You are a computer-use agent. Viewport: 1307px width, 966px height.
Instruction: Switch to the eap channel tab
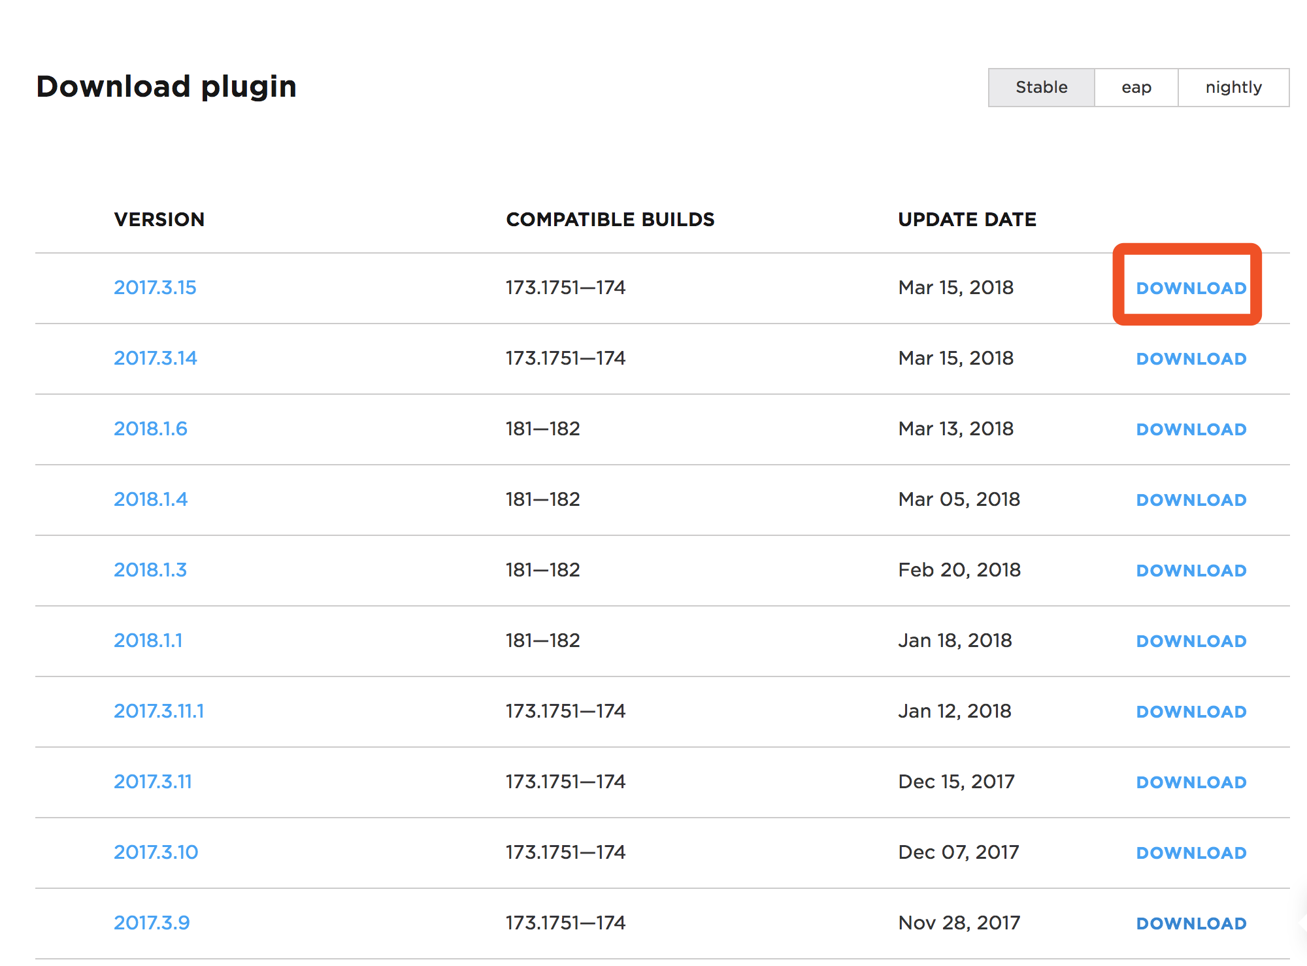(x=1136, y=88)
